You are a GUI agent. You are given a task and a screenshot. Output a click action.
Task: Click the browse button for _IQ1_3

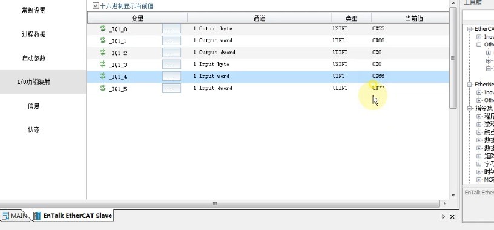pyautogui.click(x=171, y=65)
